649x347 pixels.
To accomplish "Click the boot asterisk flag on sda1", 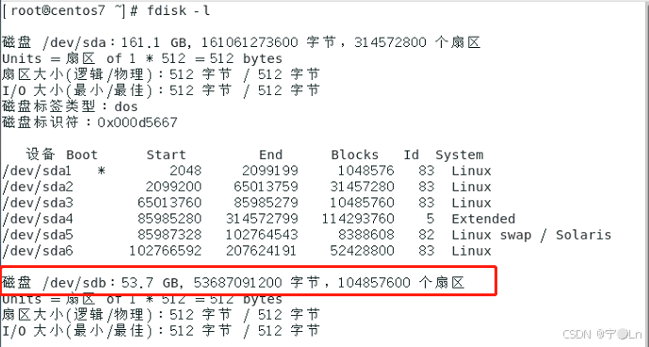I will point(102,170).
